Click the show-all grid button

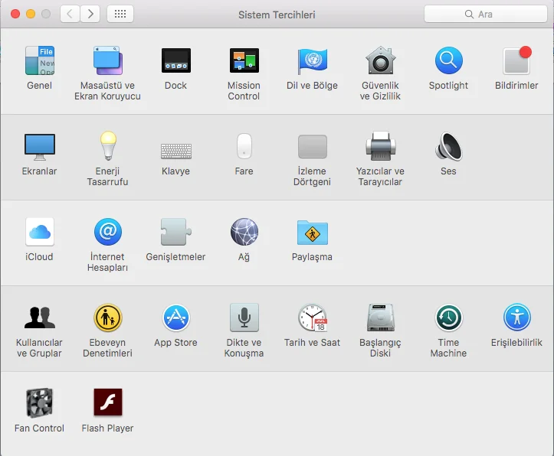120,14
